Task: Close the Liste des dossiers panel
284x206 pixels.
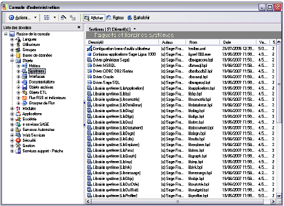Action: pyautogui.click(x=79, y=27)
